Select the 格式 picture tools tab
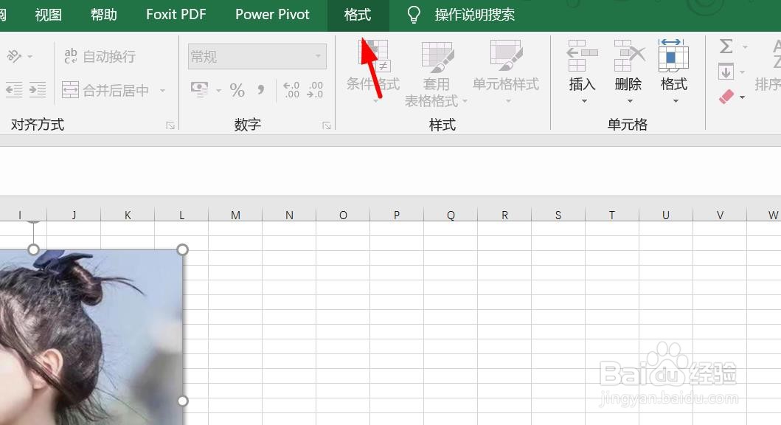The width and height of the screenshot is (781, 425). 358,15
